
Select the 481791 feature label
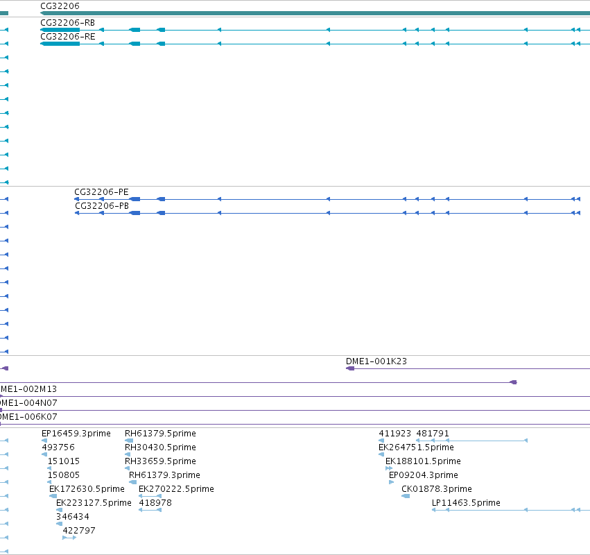433,434
